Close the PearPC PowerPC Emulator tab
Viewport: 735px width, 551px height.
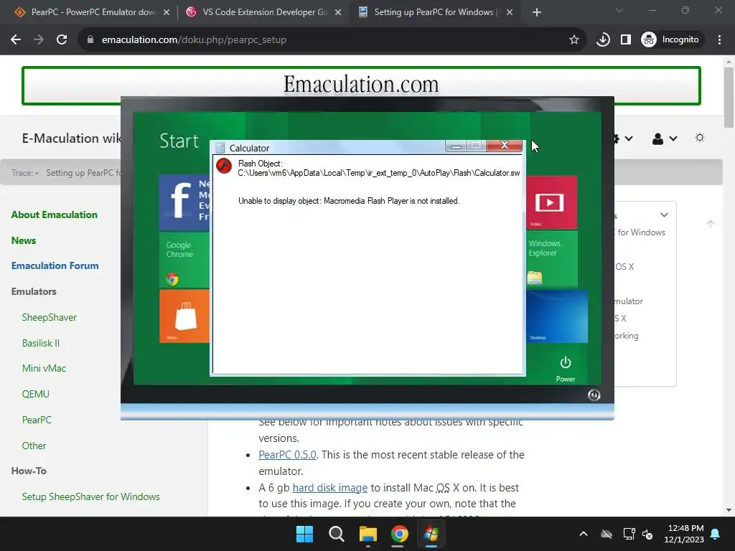click(x=167, y=12)
